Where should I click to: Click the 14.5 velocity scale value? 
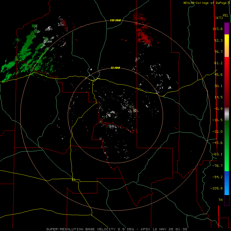218,97
